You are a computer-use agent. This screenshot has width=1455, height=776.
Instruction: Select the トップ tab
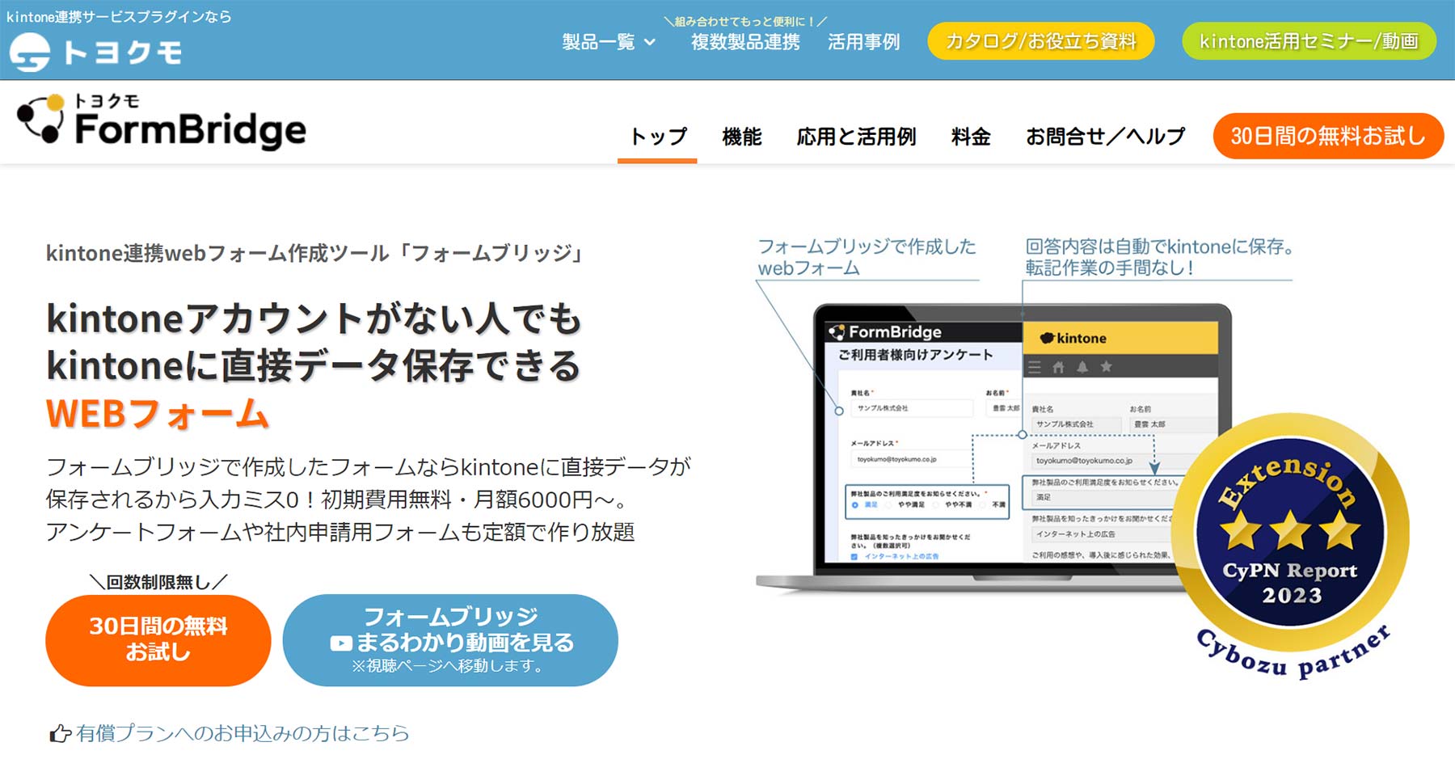[x=657, y=137]
